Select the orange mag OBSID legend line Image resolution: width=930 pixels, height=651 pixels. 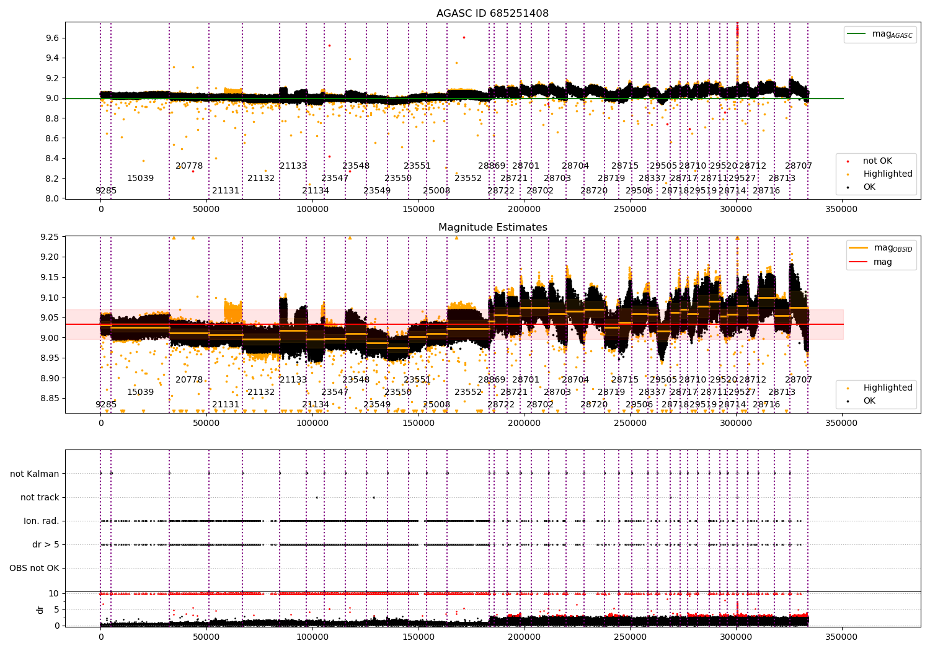[x=859, y=248]
